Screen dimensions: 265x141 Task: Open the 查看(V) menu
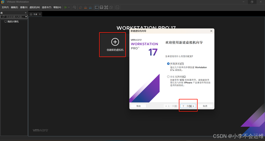point(24,7)
